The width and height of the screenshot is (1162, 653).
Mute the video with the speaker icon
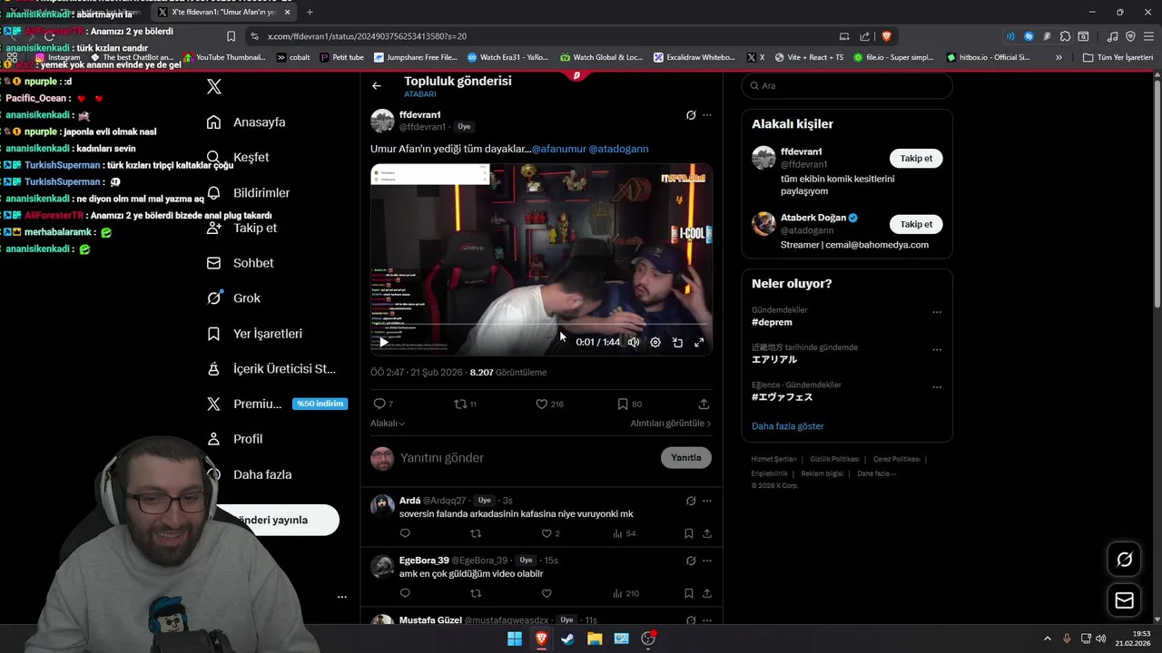point(634,342)
